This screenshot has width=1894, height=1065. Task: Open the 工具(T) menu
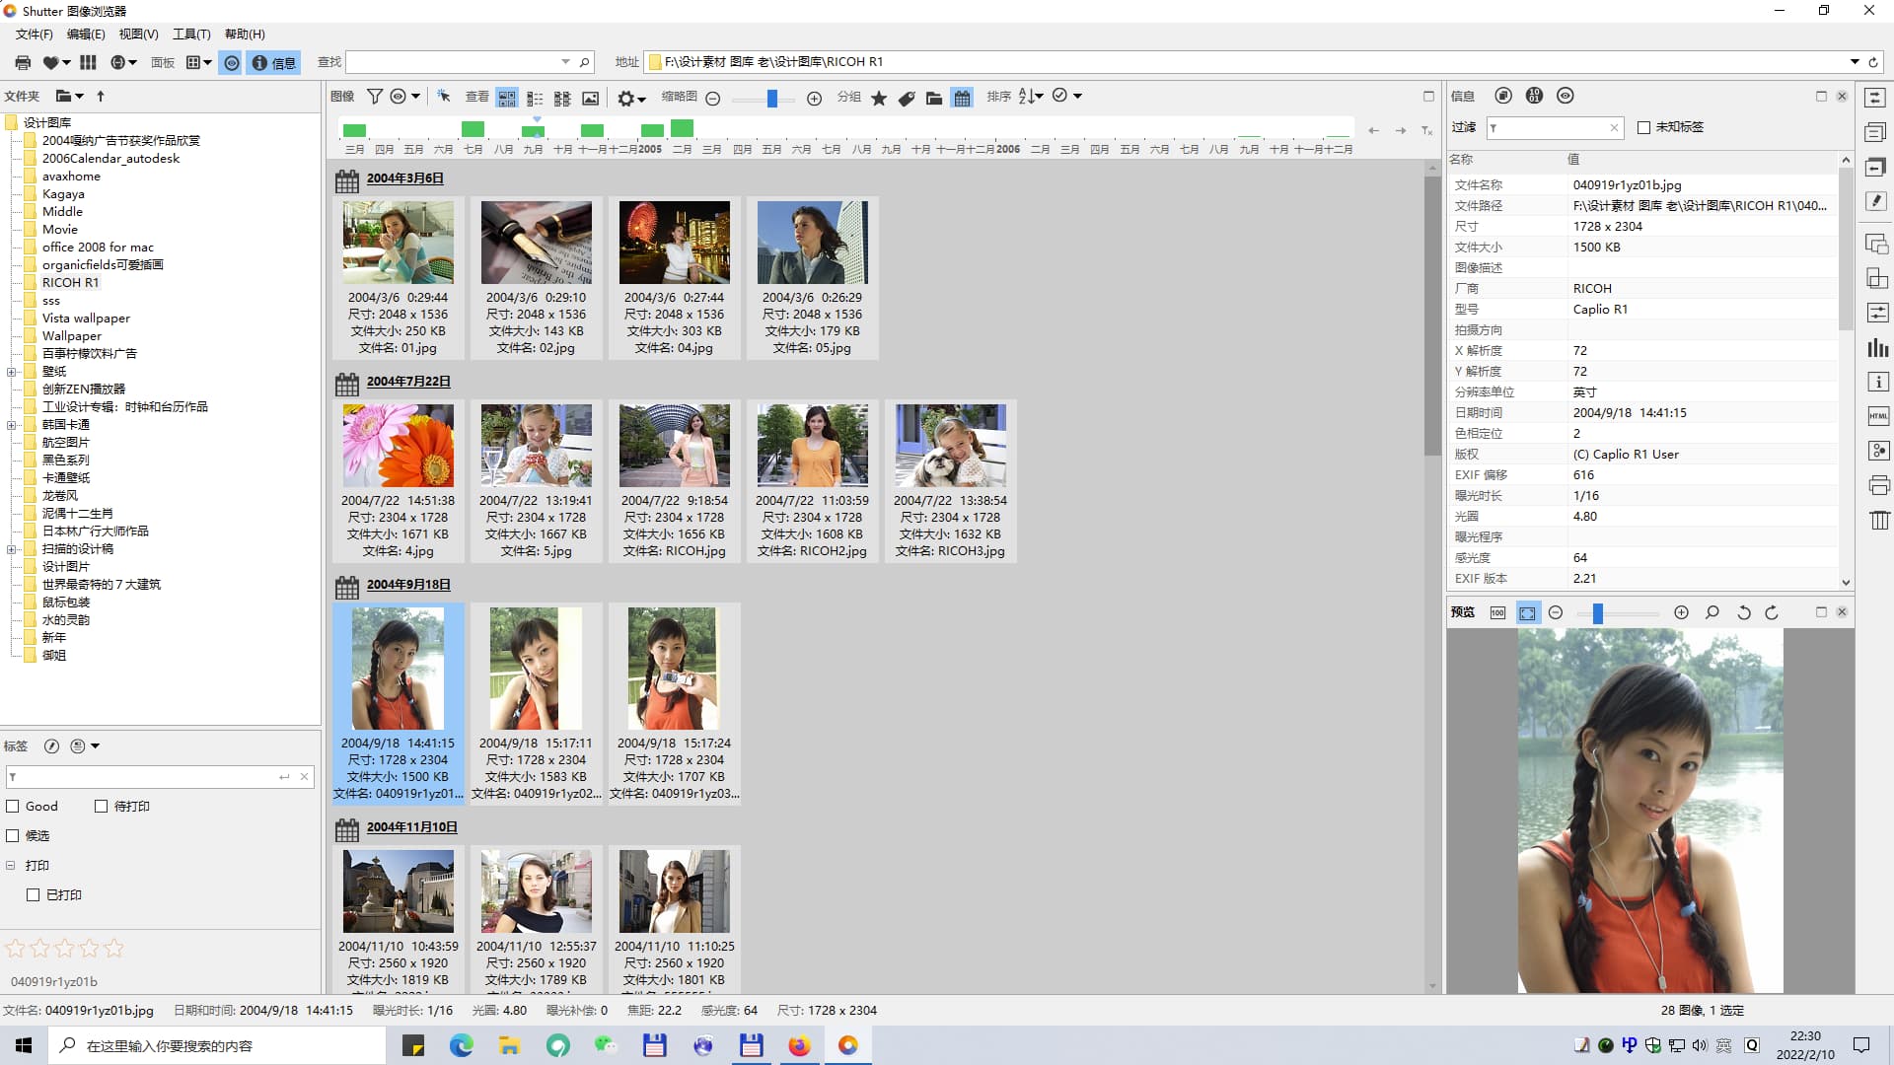click(191, 35)
